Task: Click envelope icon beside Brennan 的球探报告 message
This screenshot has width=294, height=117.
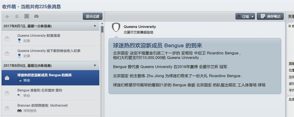Action: 7,108
